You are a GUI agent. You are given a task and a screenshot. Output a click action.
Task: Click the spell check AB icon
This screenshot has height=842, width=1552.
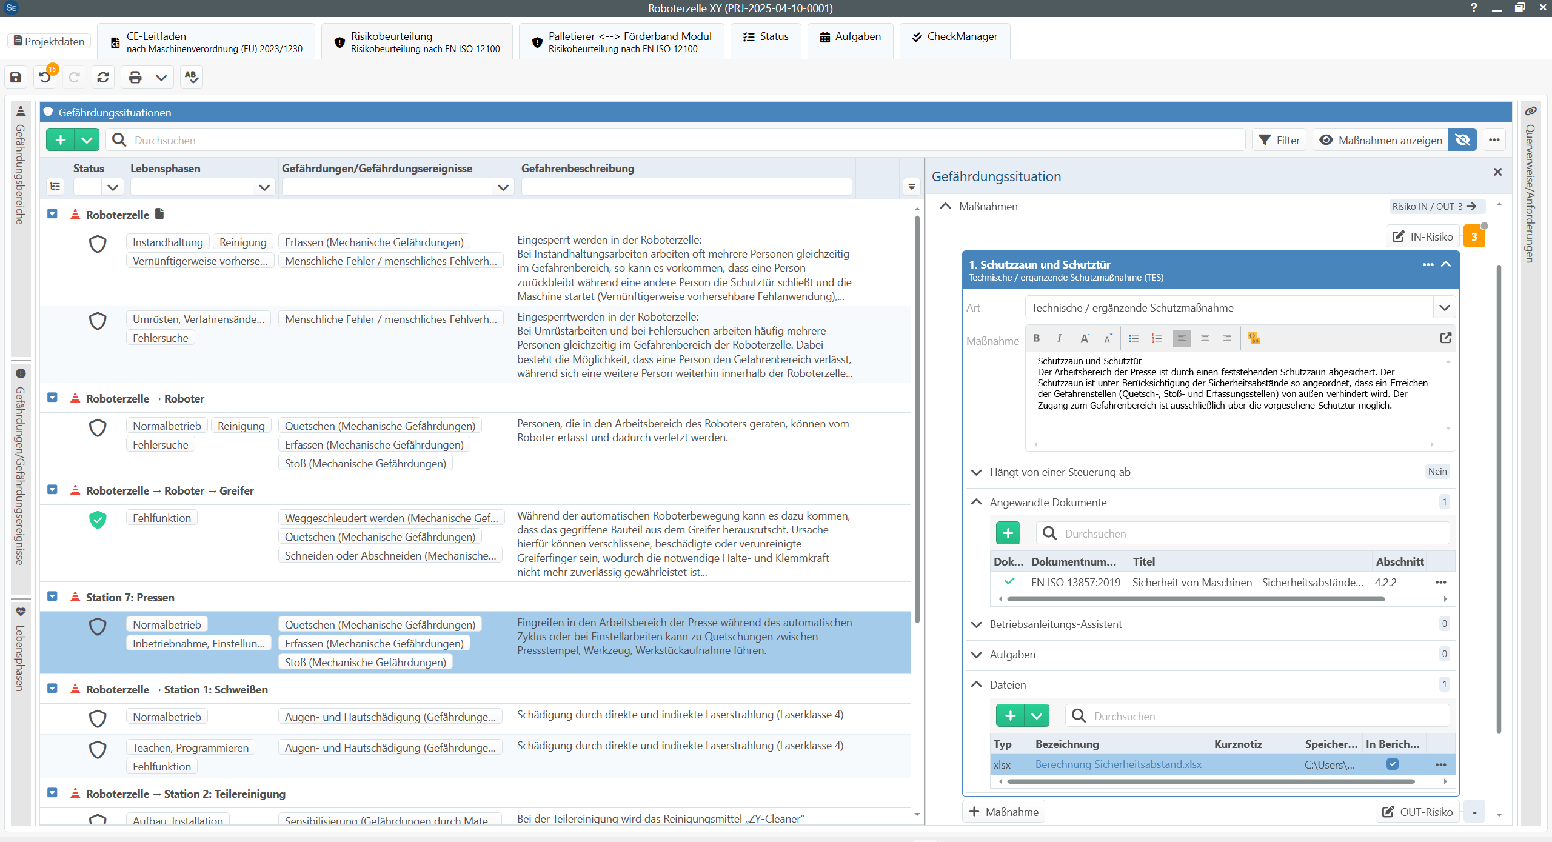pyautogui.click(x=192, y=77)
